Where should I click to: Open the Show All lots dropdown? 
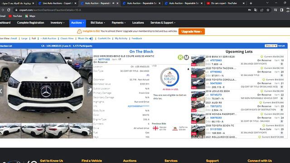click(271, 46)
